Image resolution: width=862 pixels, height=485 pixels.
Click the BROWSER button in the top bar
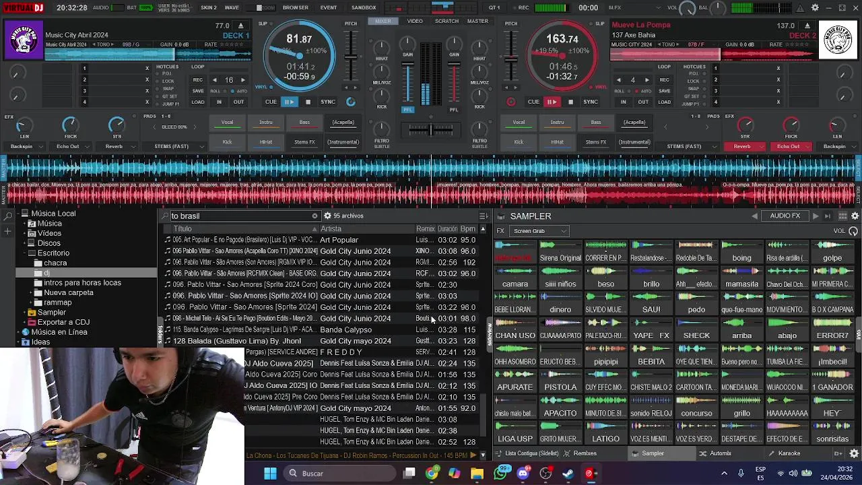295,7
